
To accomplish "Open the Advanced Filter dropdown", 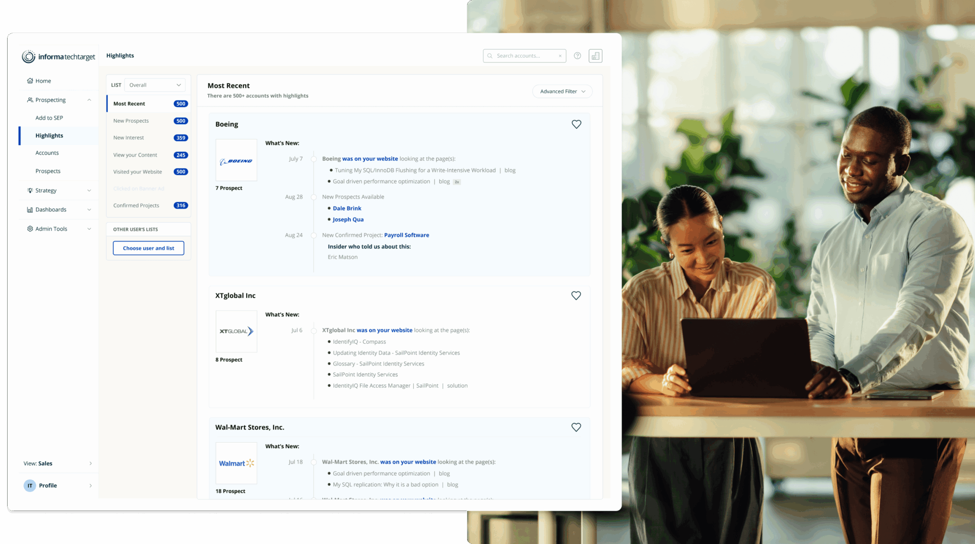I will click(x=562, y=92).
